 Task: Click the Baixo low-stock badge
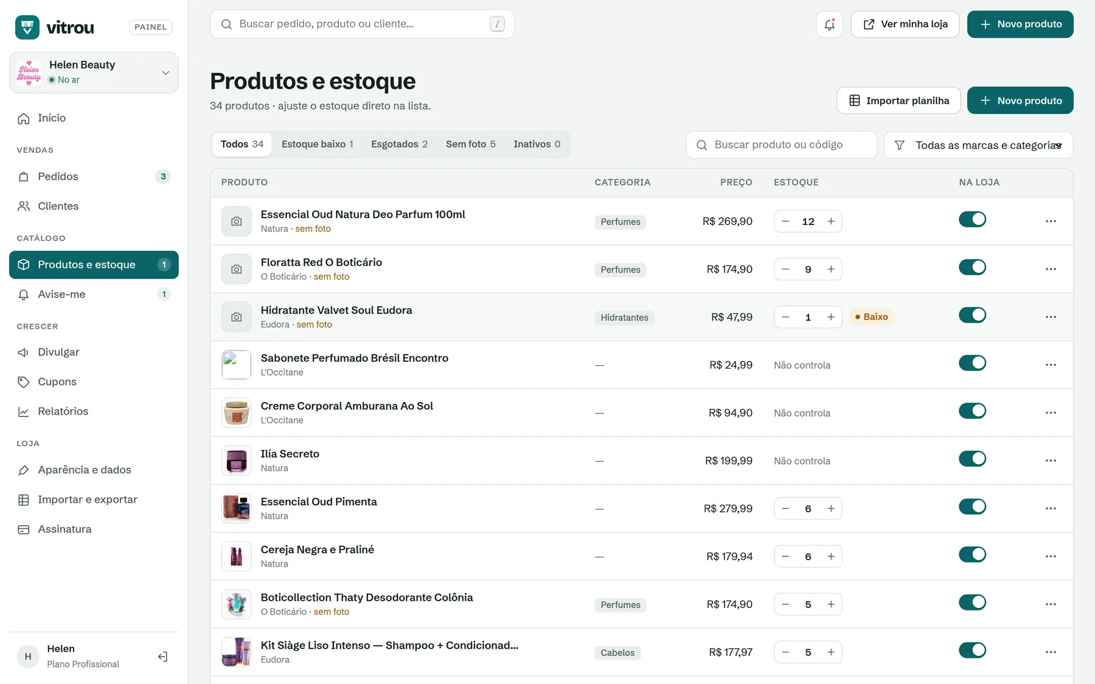click(871, 317)
